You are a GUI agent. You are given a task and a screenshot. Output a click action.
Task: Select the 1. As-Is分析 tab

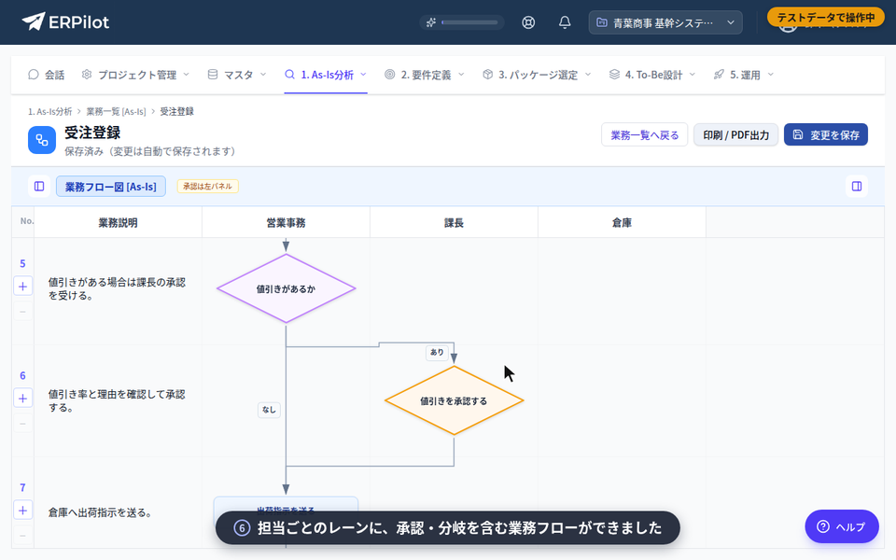[x=326, y=75]
